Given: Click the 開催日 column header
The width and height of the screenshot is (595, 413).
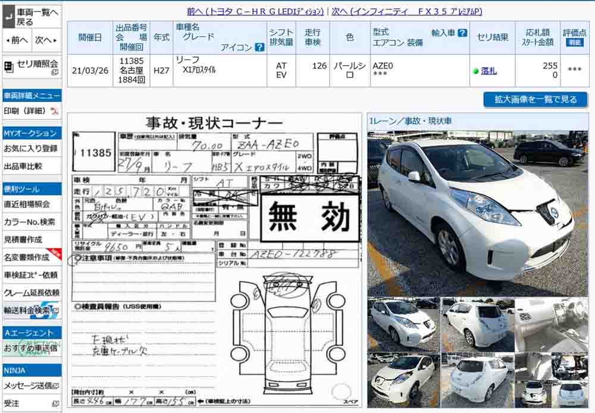Looking at the screenshot, I should click(x=90, y=37).
